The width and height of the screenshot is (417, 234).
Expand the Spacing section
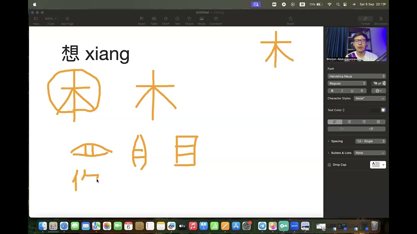pos(328,141)
